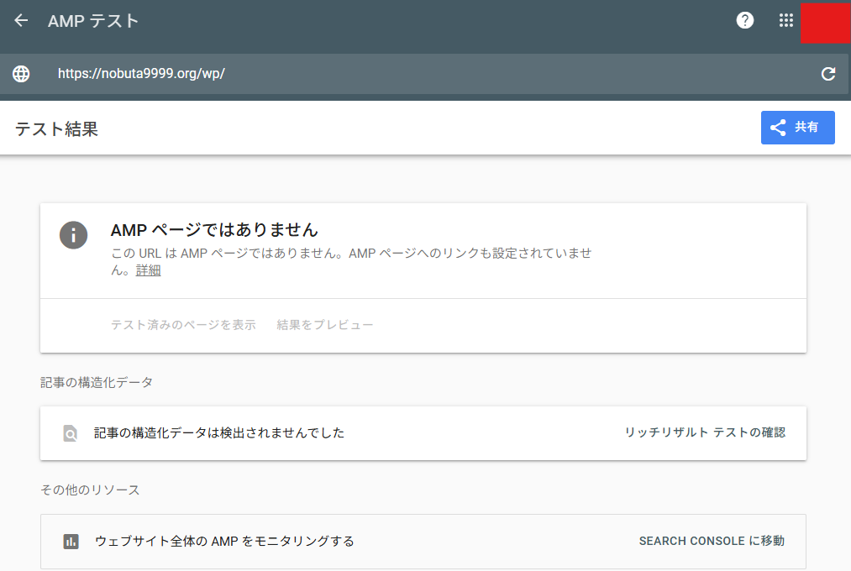Viewport: 851px width, 571px height.
Task: Go to SEARCH CONSOLE に移動
Action: click(x=711, y=541)
